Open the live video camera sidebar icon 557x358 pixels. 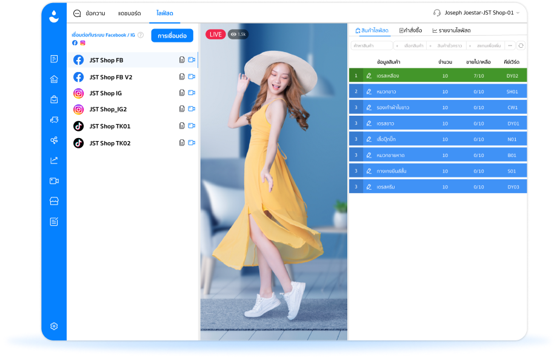[54, 181]
